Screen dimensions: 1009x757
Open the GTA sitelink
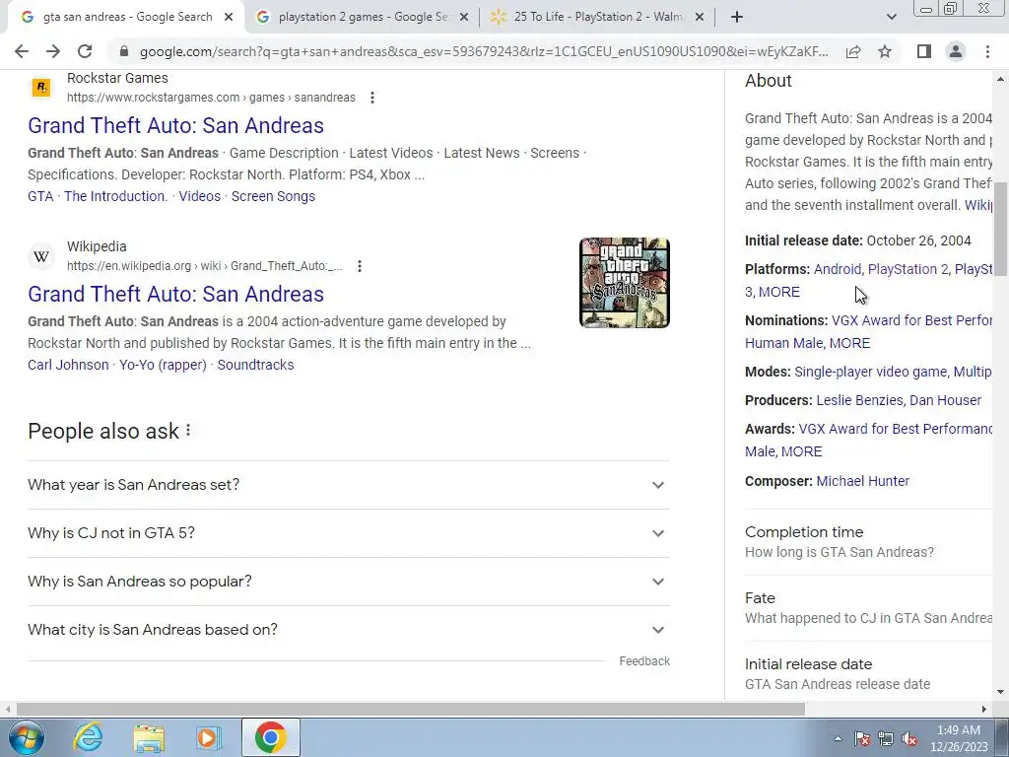coord(39,196)
